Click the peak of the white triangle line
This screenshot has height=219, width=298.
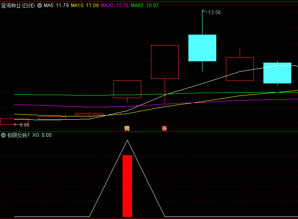127,141
